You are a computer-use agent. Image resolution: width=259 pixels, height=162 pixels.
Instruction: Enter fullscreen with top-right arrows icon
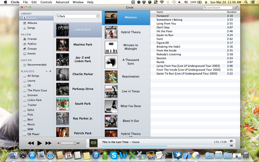[x=237, y=7]
